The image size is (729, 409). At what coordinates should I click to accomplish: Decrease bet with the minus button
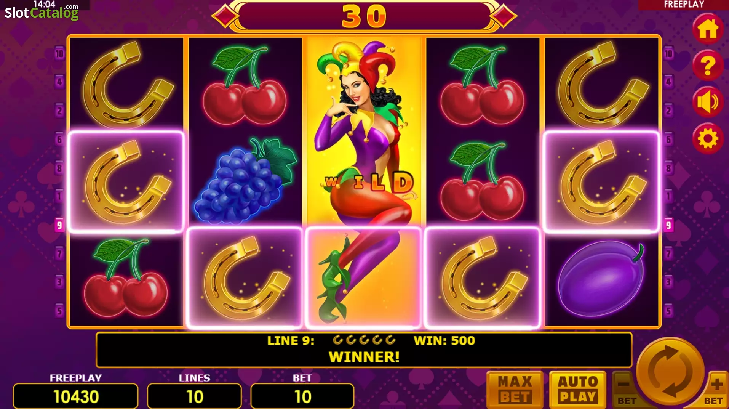point(625,390)
